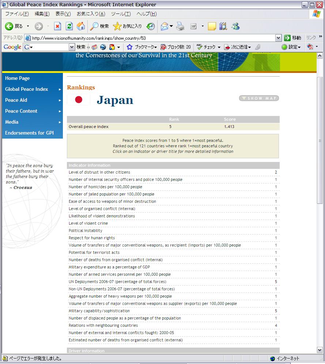
Task: Open the ヘルプ(H) menu
Action: click(147, 14)
